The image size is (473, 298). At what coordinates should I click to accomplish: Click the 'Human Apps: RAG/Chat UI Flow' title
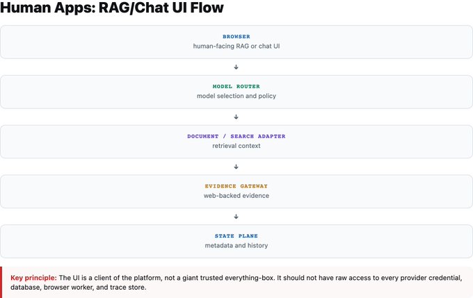(x=112, y=7)
